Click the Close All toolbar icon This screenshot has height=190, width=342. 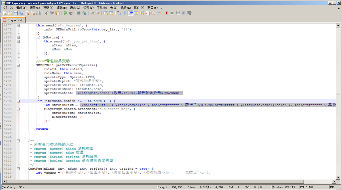click(x=33, y=13)
